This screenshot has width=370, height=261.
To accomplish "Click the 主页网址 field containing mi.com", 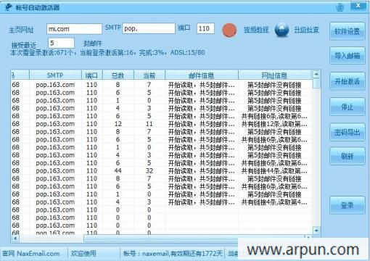I will [x=74, y=29].
